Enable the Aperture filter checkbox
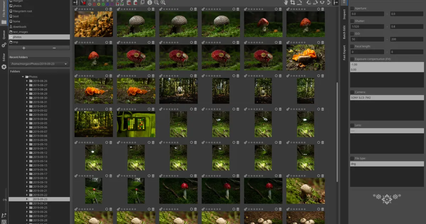426x224 pixels. [352, 8]
